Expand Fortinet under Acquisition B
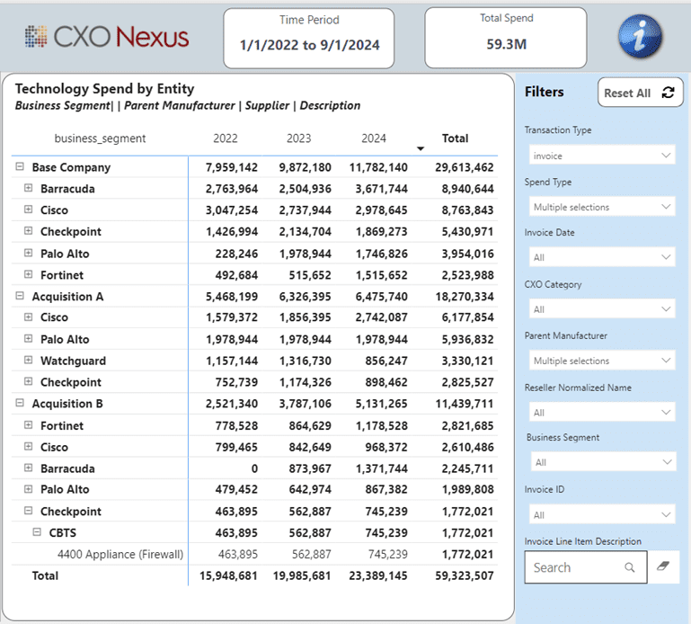 tap(28, 425)
